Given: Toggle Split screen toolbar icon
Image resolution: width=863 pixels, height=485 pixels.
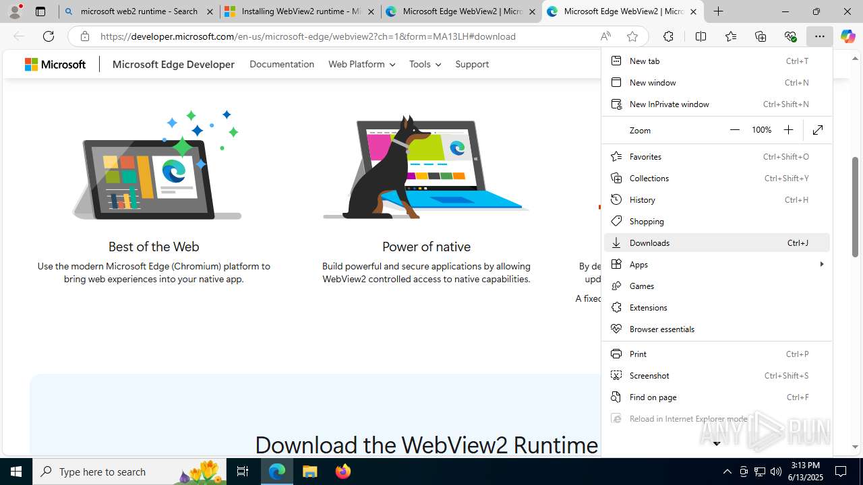Looking at the screenshot, I should 701,36.
